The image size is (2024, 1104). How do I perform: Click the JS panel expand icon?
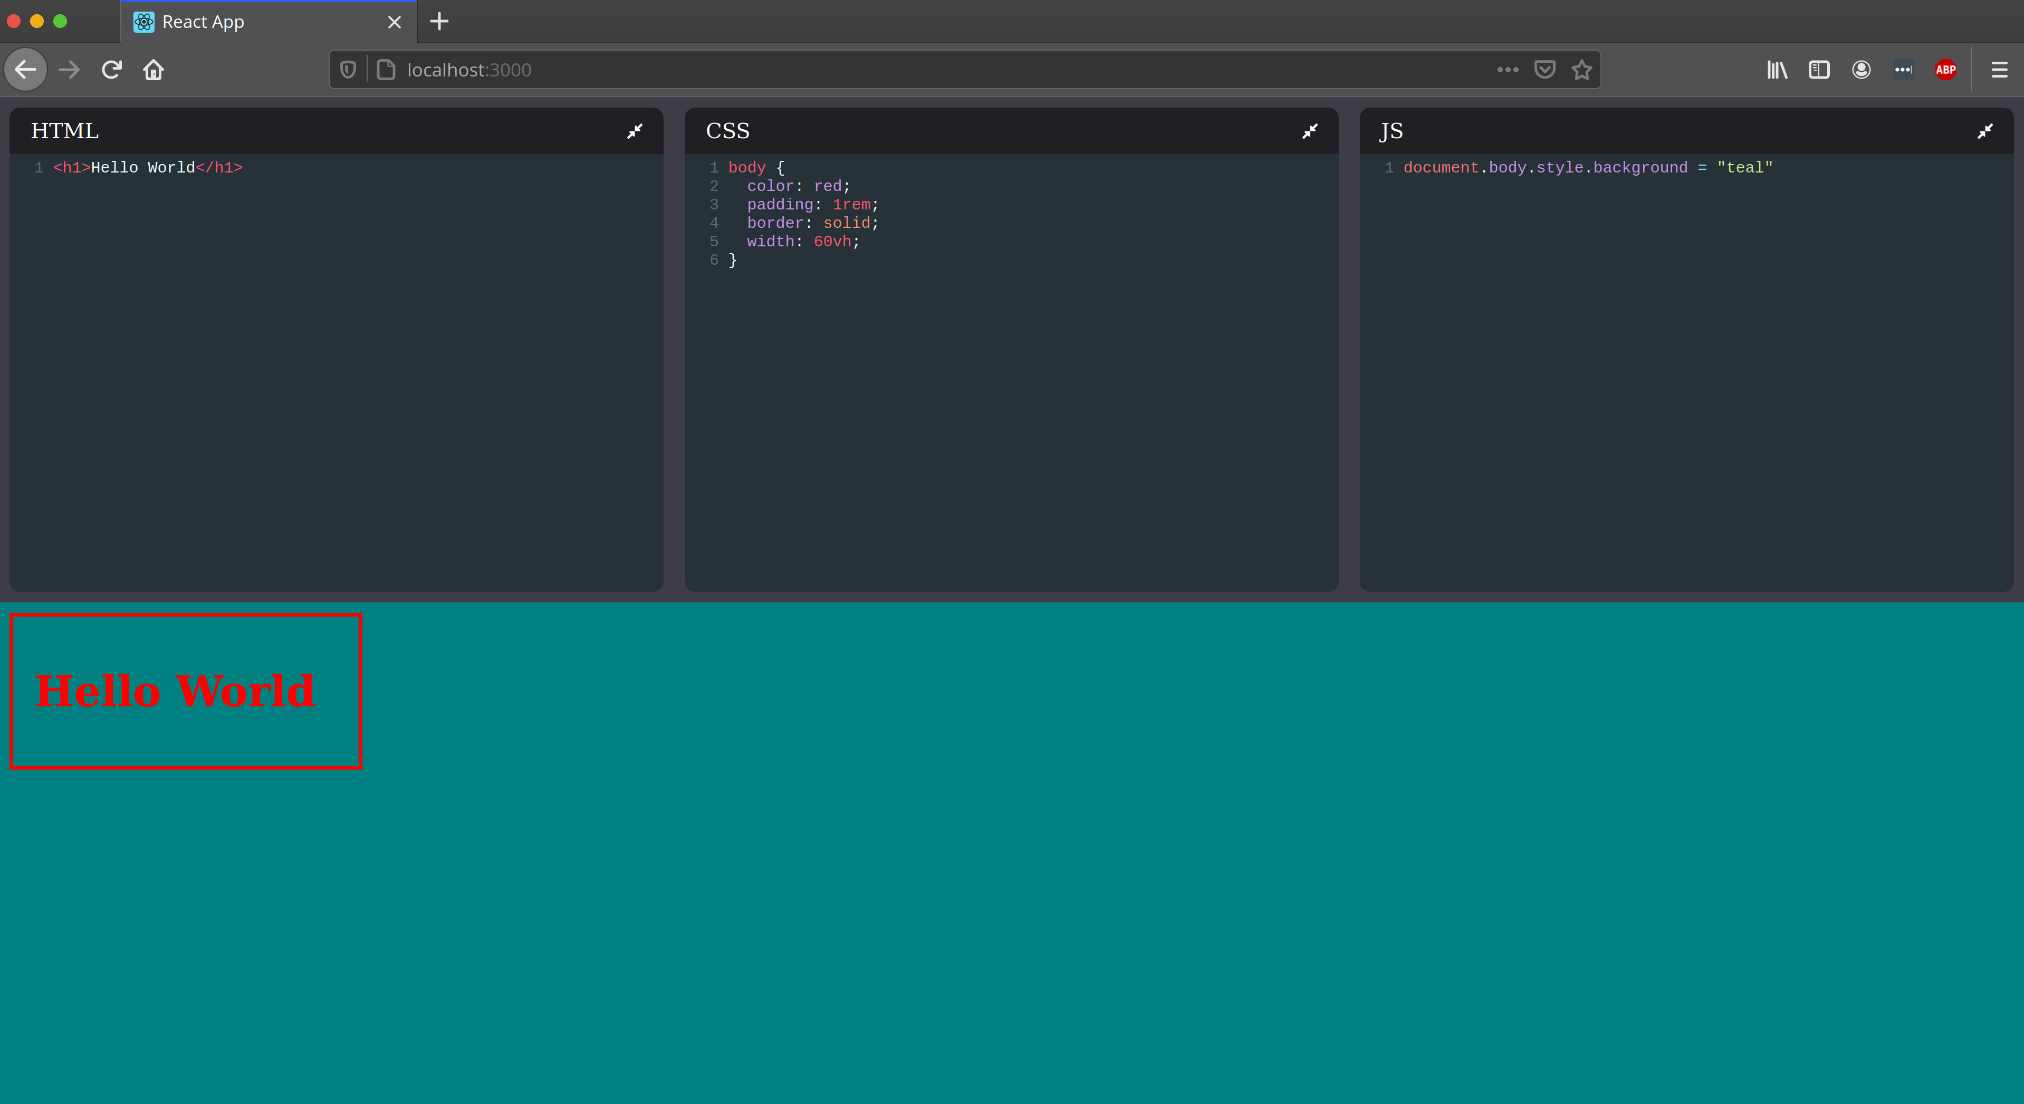1986,130
